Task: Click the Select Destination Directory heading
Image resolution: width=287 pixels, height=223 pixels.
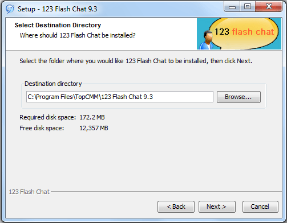Action: (58, 25)
